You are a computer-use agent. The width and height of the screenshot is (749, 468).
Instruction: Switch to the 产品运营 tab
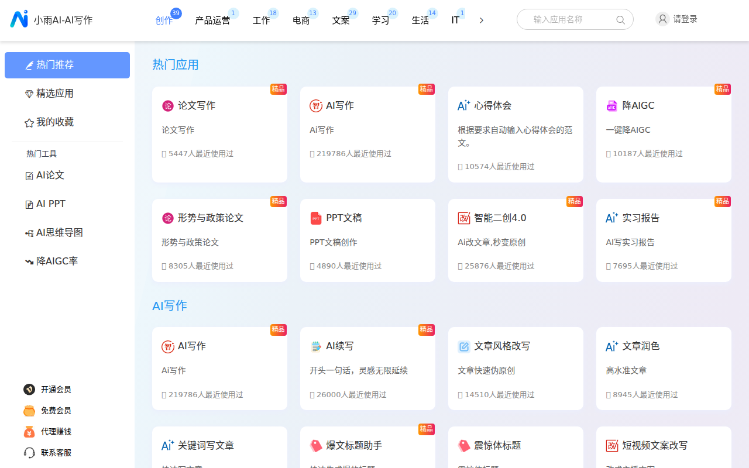coord(212,20)
